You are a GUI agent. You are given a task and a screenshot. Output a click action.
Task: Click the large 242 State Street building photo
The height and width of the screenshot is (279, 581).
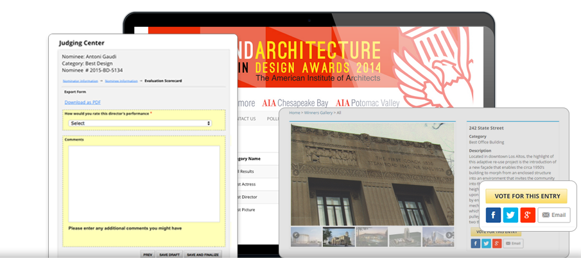[x=372, y=175]
